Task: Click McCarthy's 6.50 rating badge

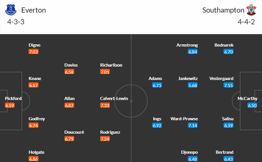Action: (x=252, y=106)
